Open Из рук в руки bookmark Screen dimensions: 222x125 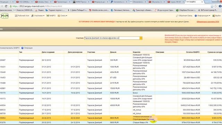[164, 10]
